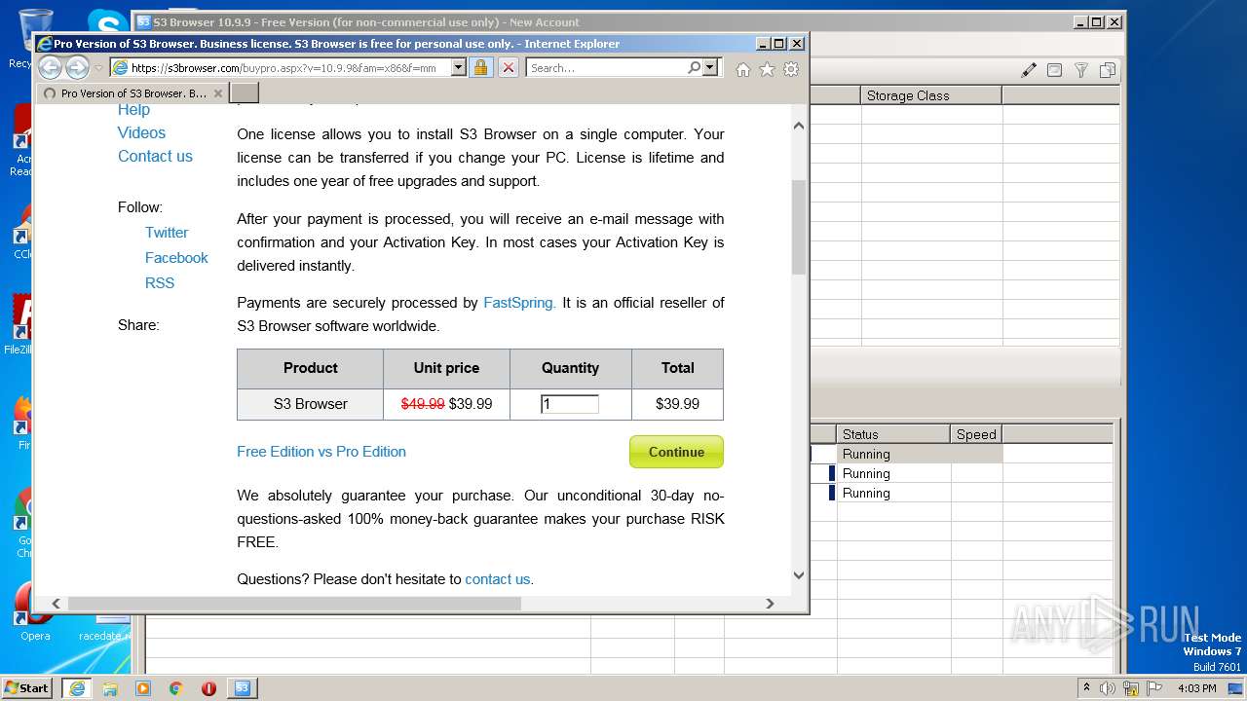Click the rounded panel icon beside the pencil
The height and width of the screenshot is (701, 1247).
[x=1054, y=70]
